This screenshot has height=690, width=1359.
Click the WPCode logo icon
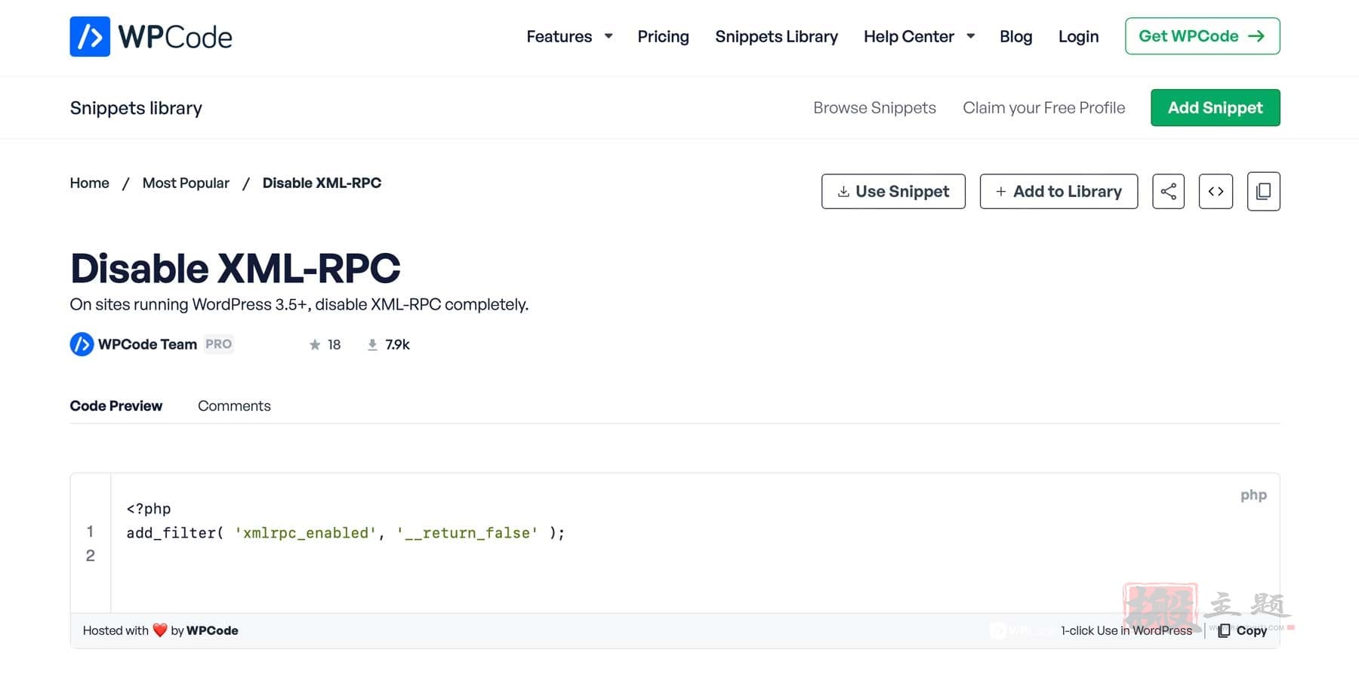[90, 36]
